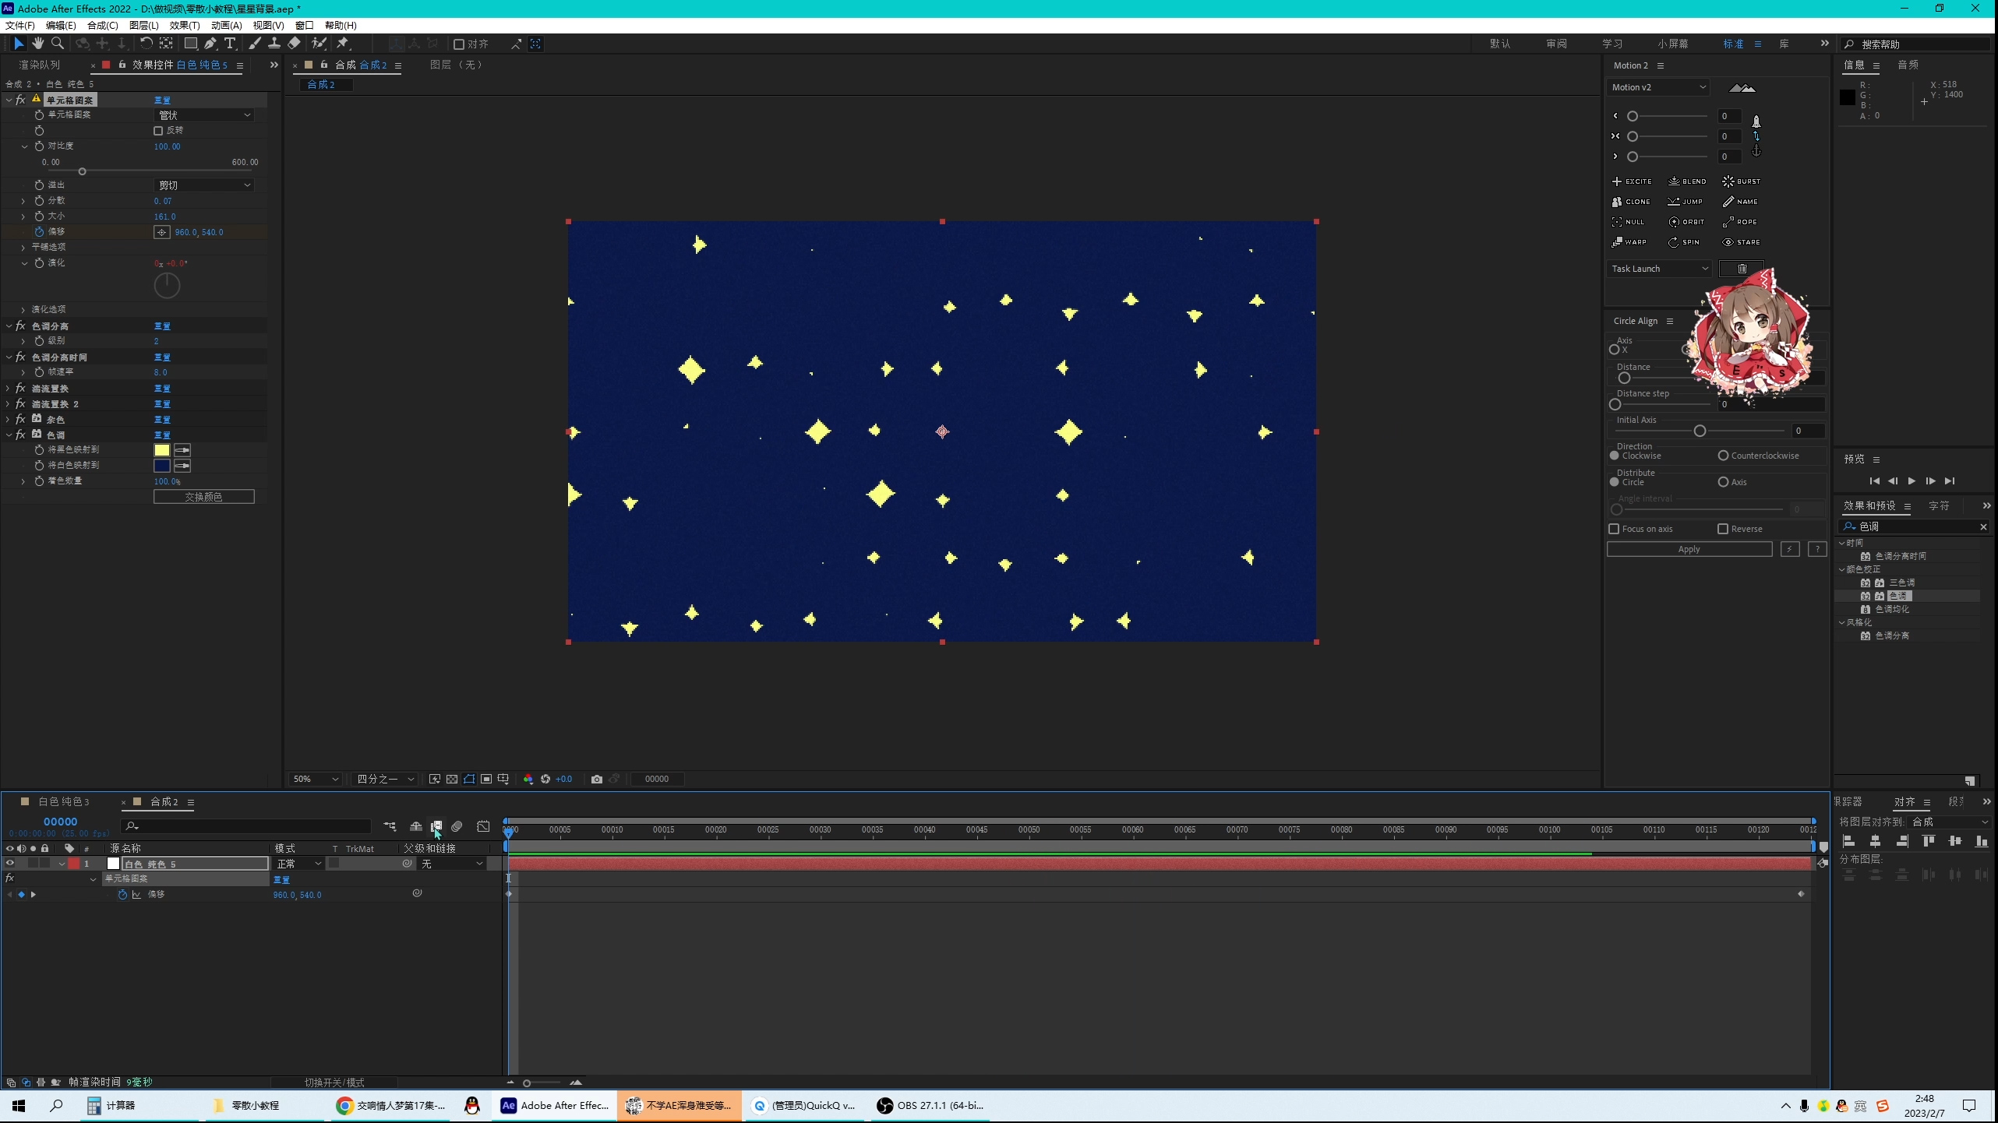The image size is (1998, 1123).
Task: Open grid and guide options icon
Action: click(503, 779)
